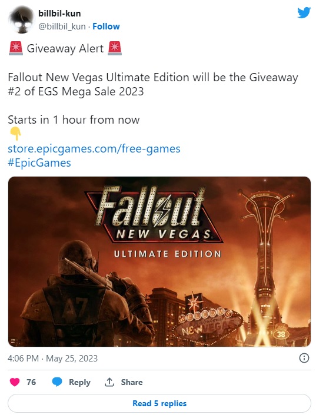Click the Read 5 replies button
Viewport: 316px width, 418px height.
(x=159, y=403)
